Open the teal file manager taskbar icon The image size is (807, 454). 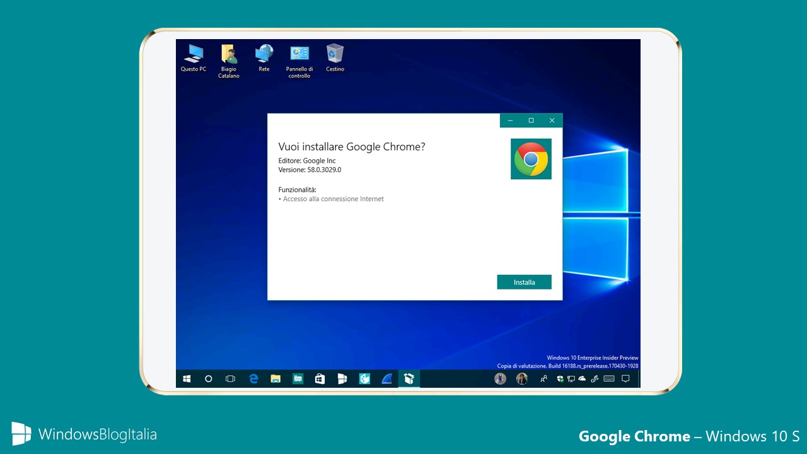298,379
